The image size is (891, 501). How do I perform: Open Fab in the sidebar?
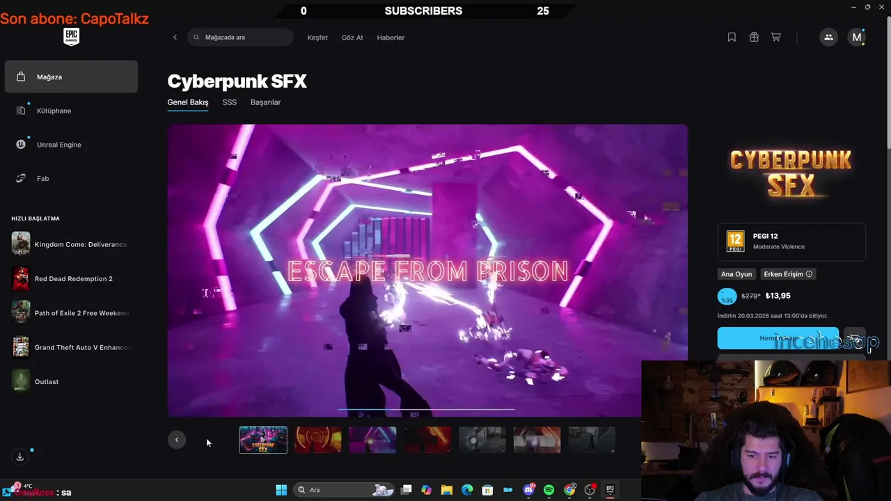(71, 179)
